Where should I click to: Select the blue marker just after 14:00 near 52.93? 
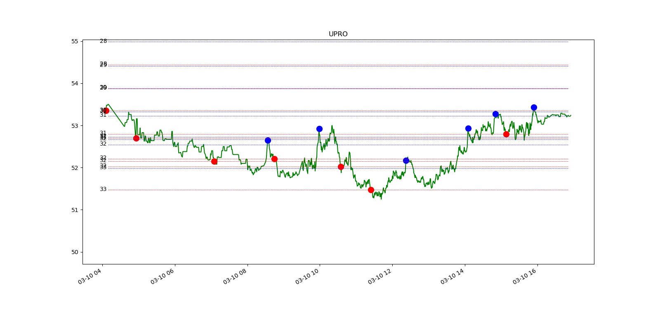coord(468,128)
